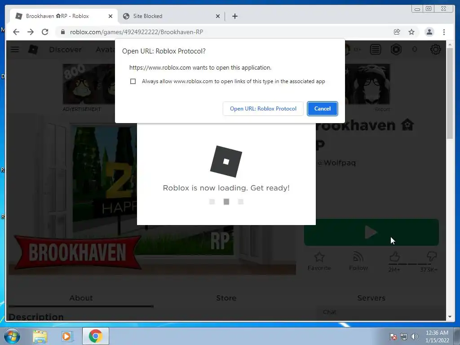This screenshot has width=460, height=345.
Task: Dislike the game with thumbs down
Action: click(432, 257)
